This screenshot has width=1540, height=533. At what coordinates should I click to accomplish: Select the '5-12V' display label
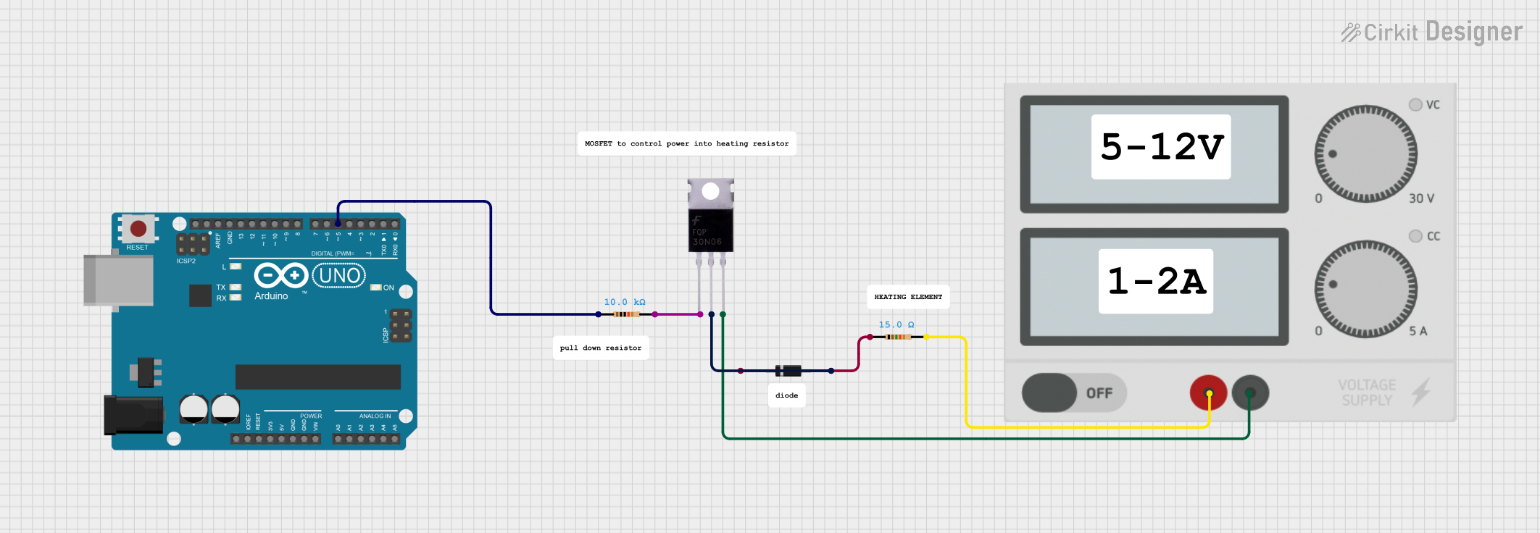(1161, 147)
